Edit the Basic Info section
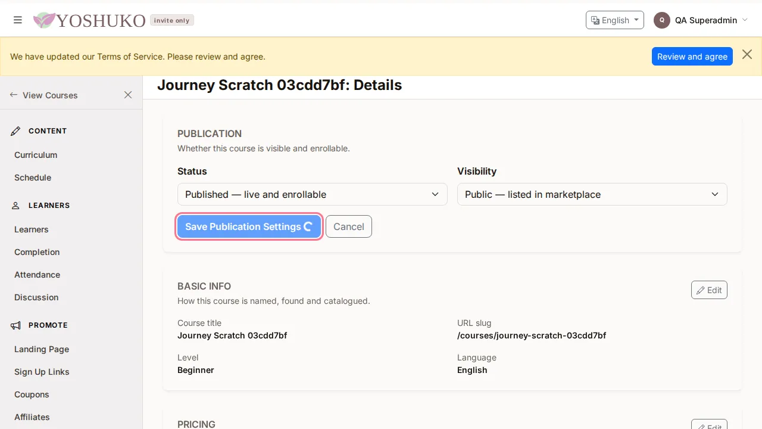The width and height of the screenshot is (762, 429). pos(709,290)
